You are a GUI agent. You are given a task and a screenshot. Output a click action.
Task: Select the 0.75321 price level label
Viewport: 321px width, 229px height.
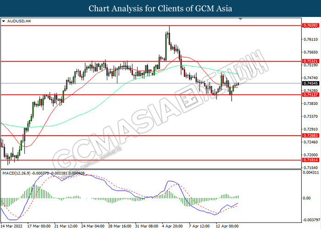coord(311,61)
